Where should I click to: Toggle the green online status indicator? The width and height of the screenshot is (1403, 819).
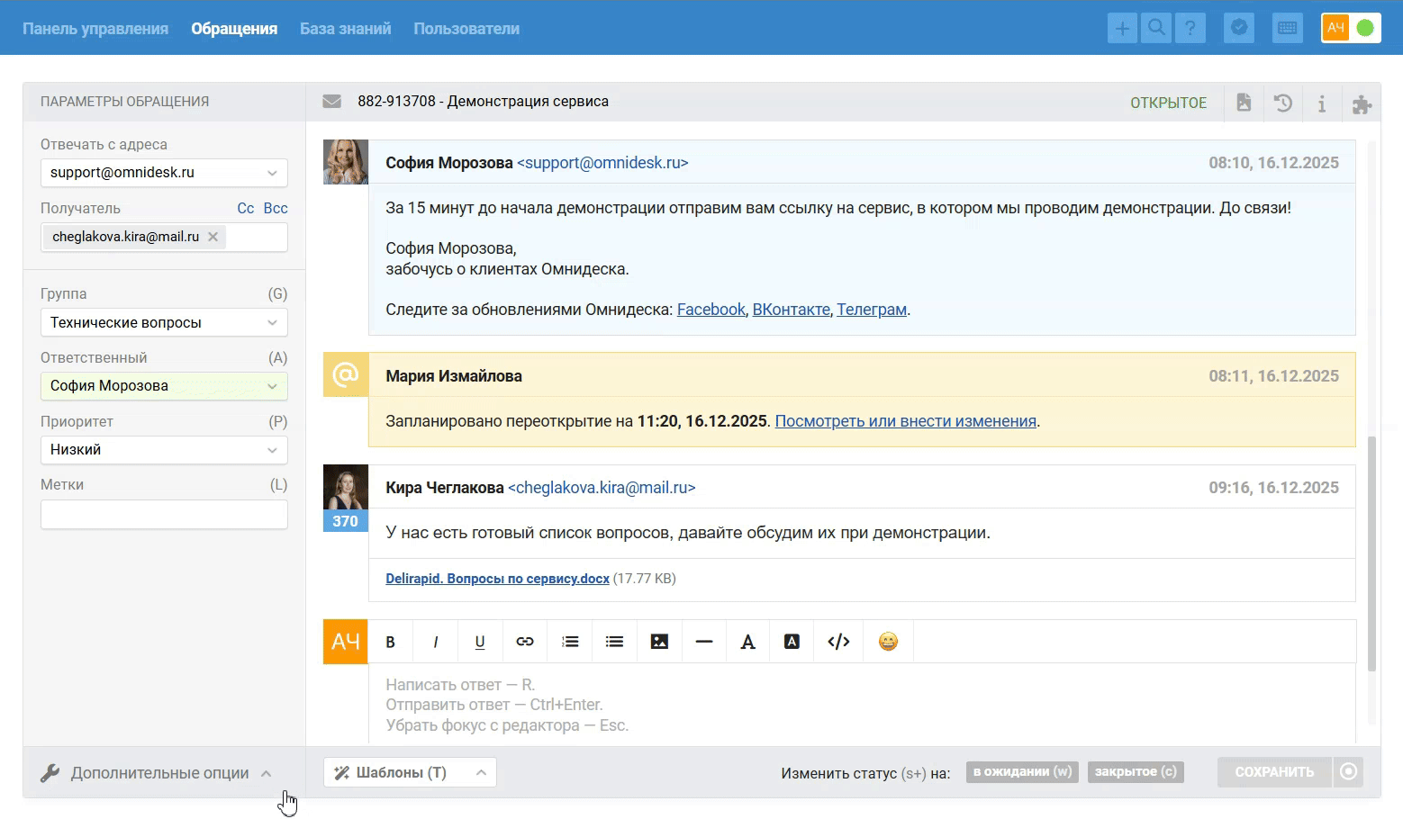pos(1365,28)
